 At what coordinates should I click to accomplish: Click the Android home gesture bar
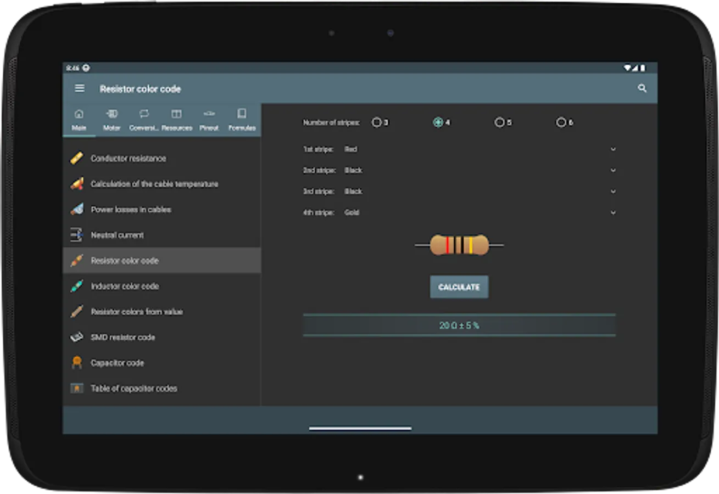[360, 429]
